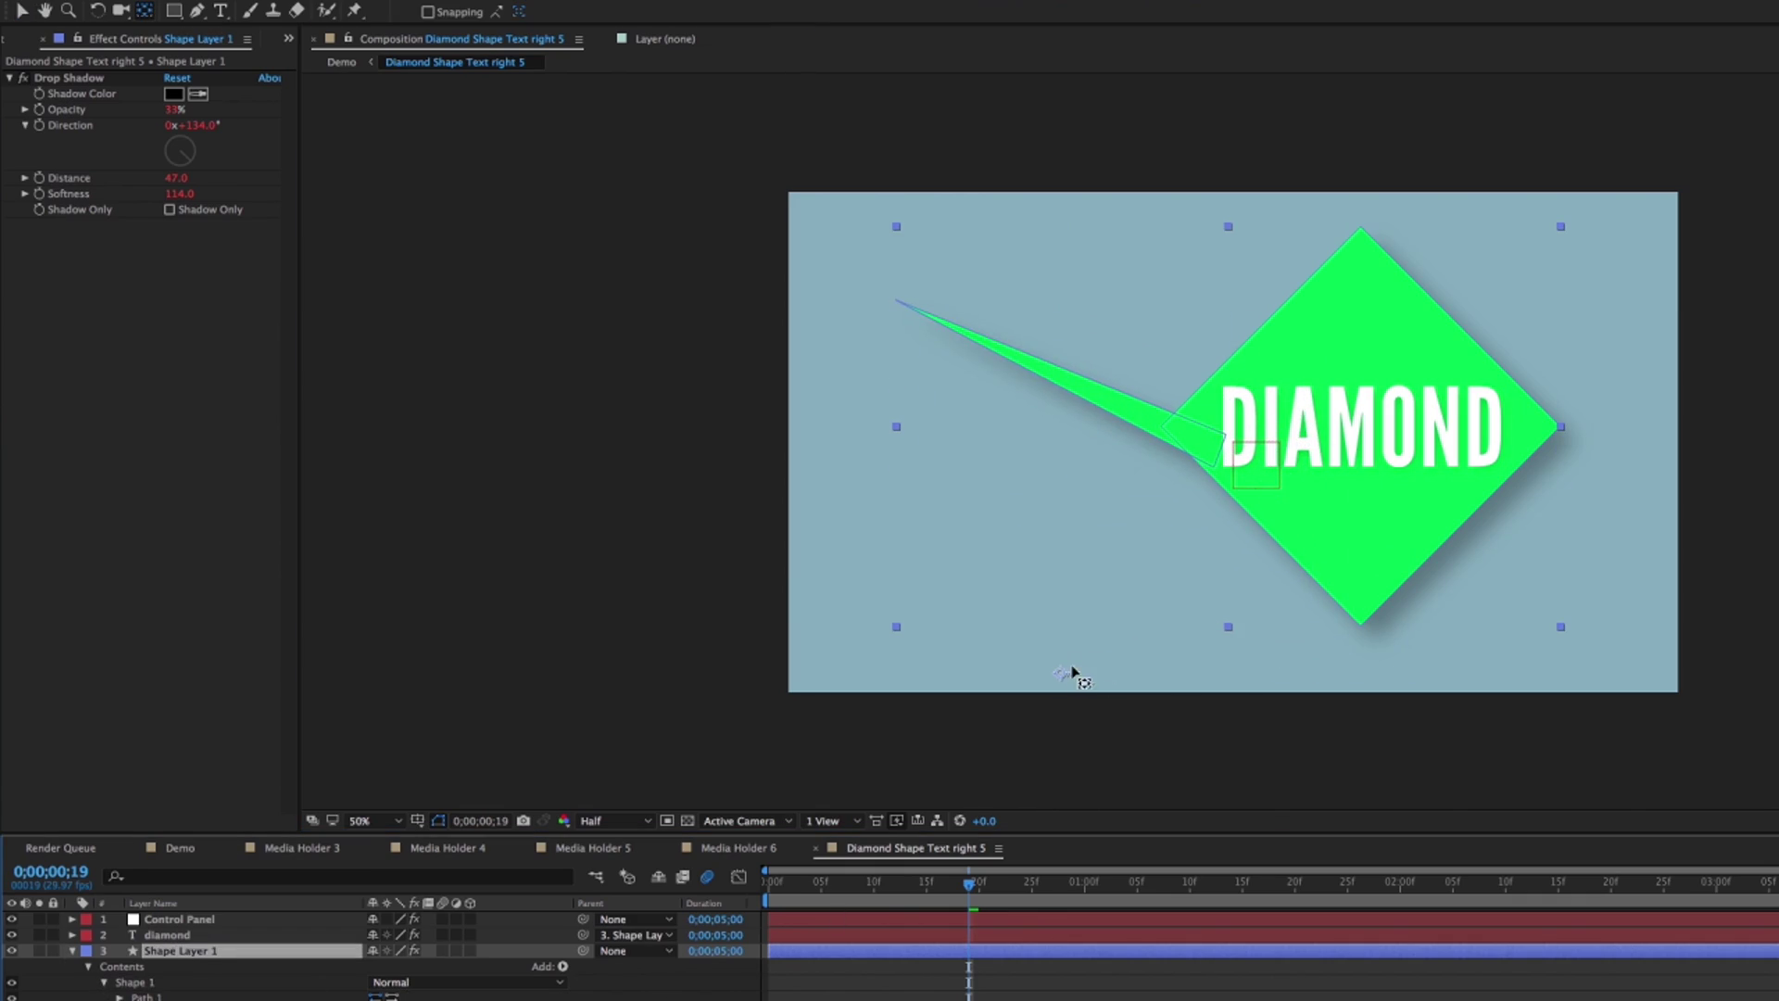Enable the Snapping checkbox
The image size is (1779, 1001).
427,12
